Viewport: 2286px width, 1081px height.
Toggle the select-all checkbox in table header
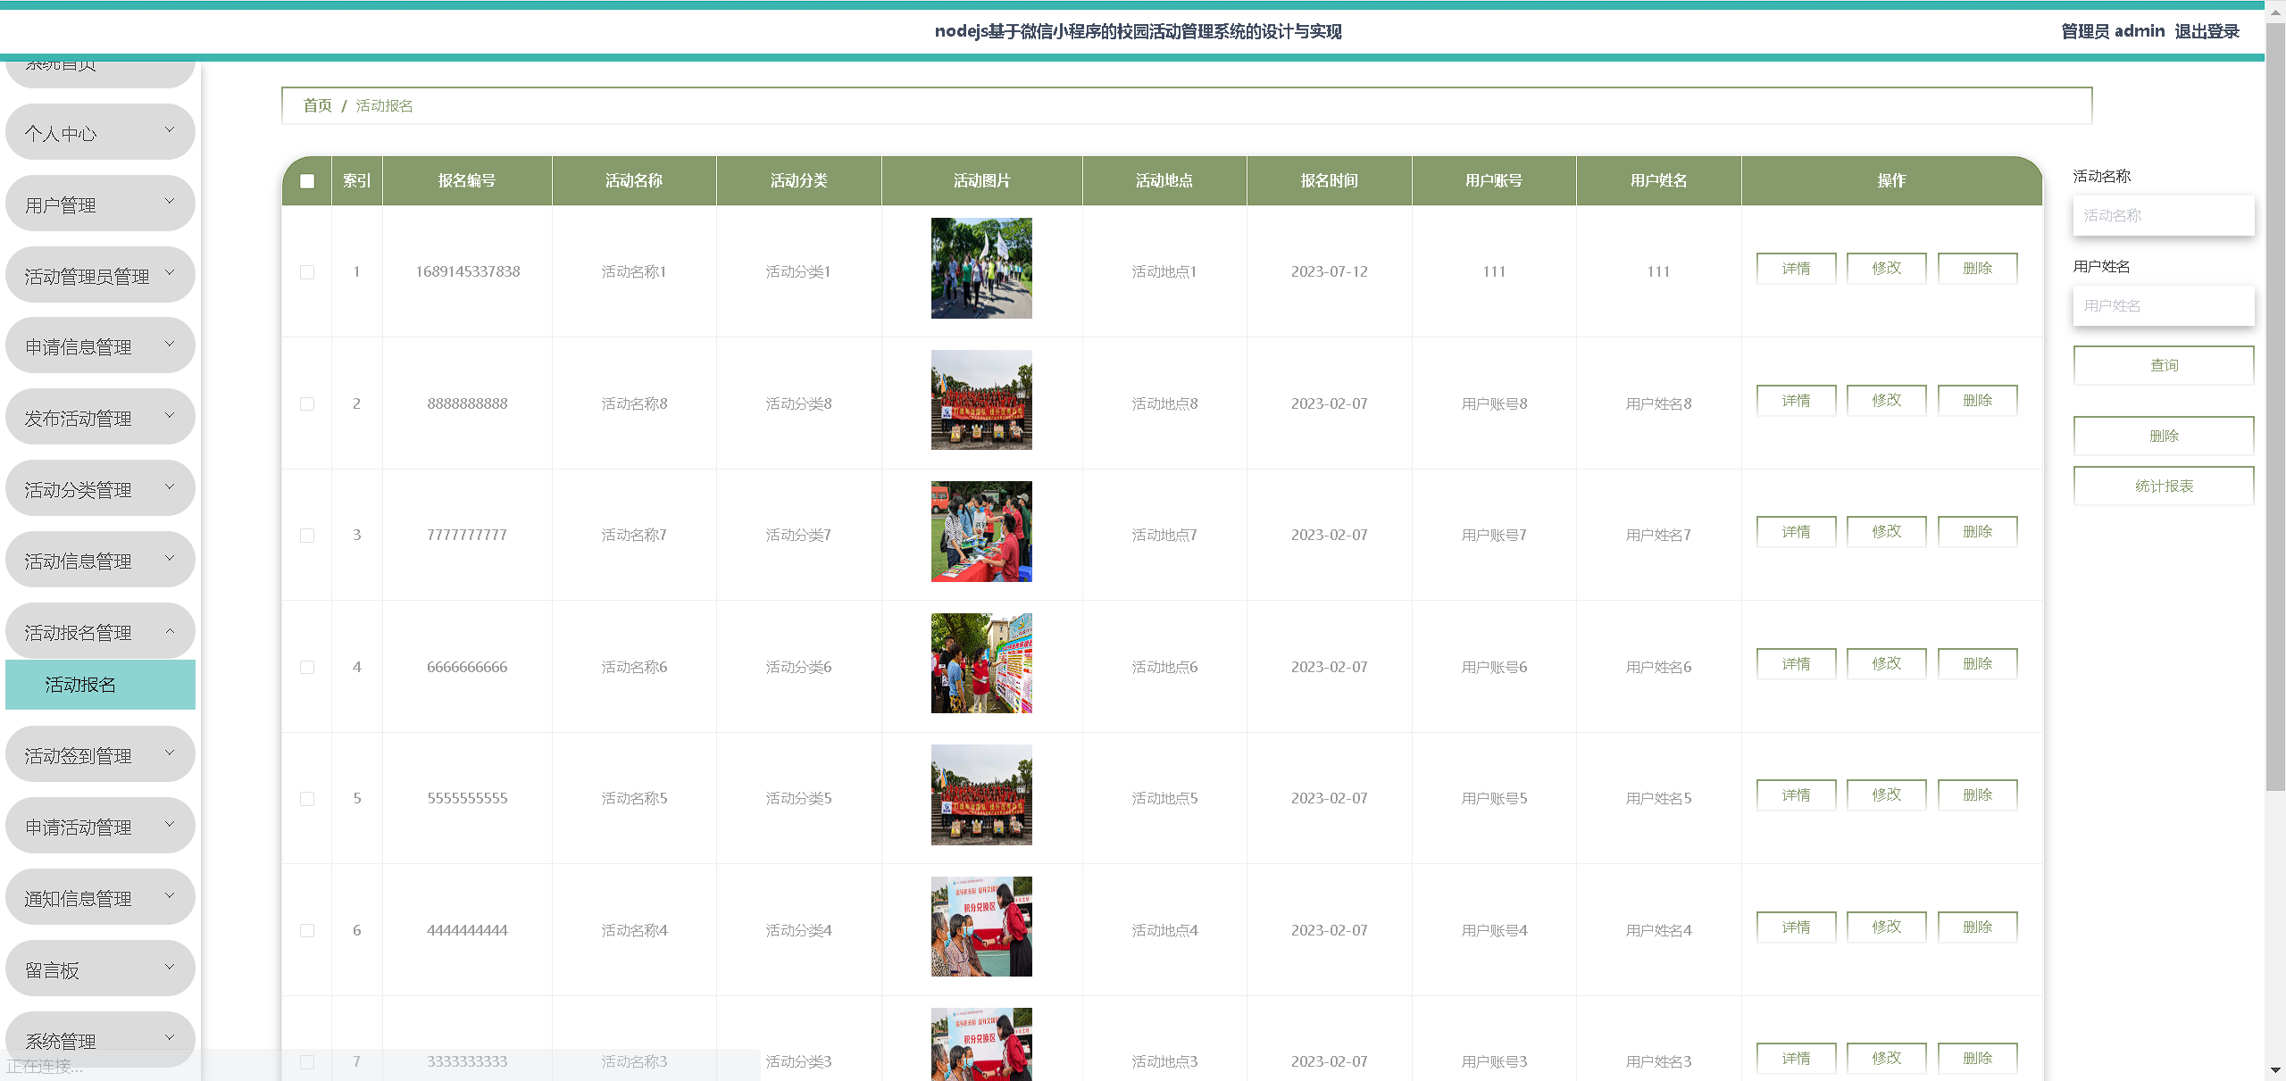tap(307, 181)
